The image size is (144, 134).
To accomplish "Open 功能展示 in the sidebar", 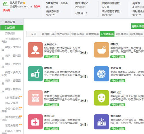I will (x=12, y=28).
